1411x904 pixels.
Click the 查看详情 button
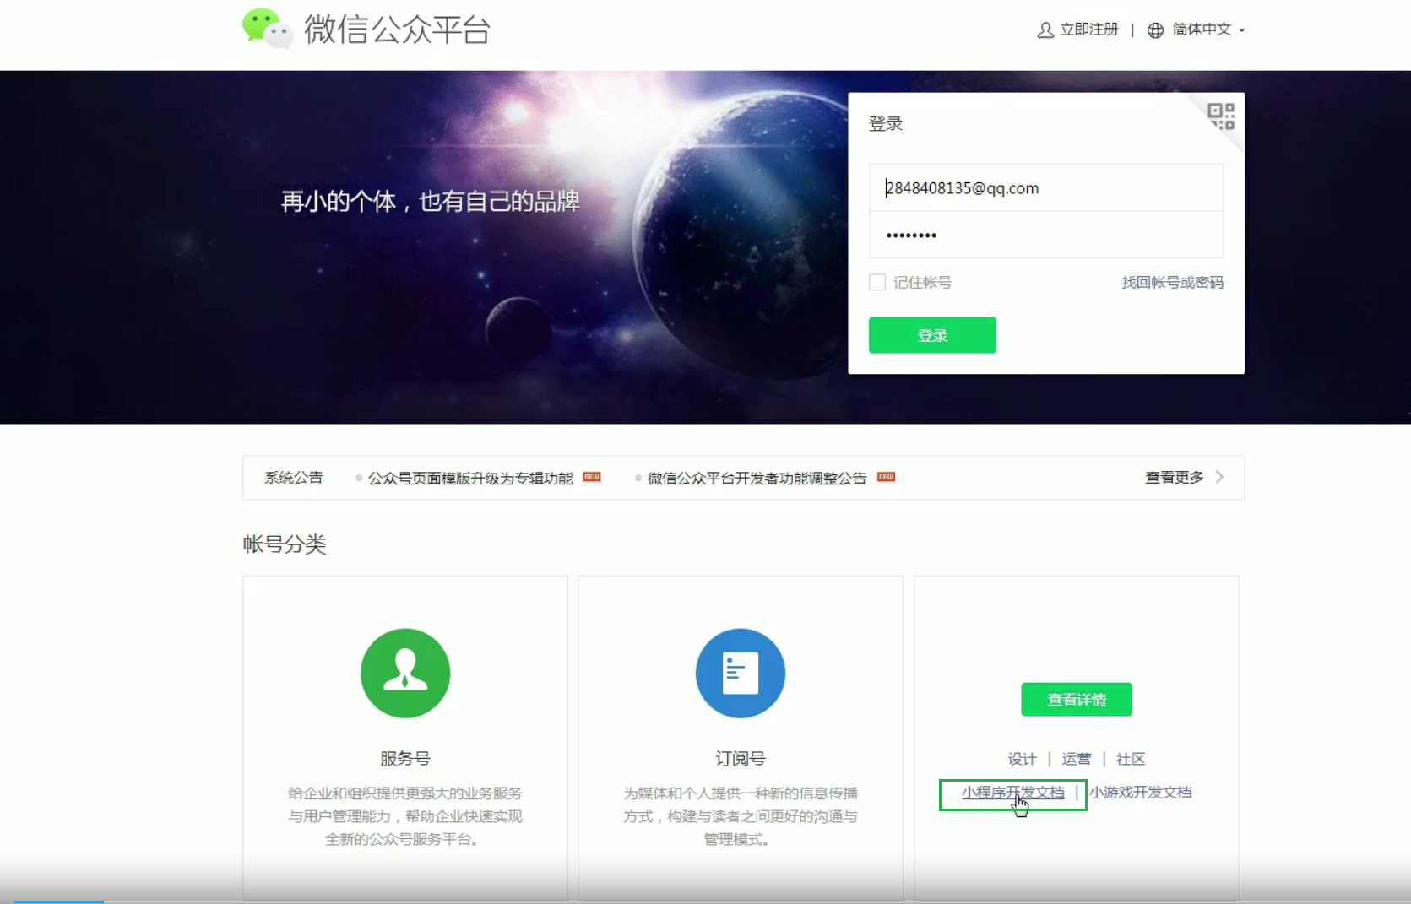(1076, 699)
